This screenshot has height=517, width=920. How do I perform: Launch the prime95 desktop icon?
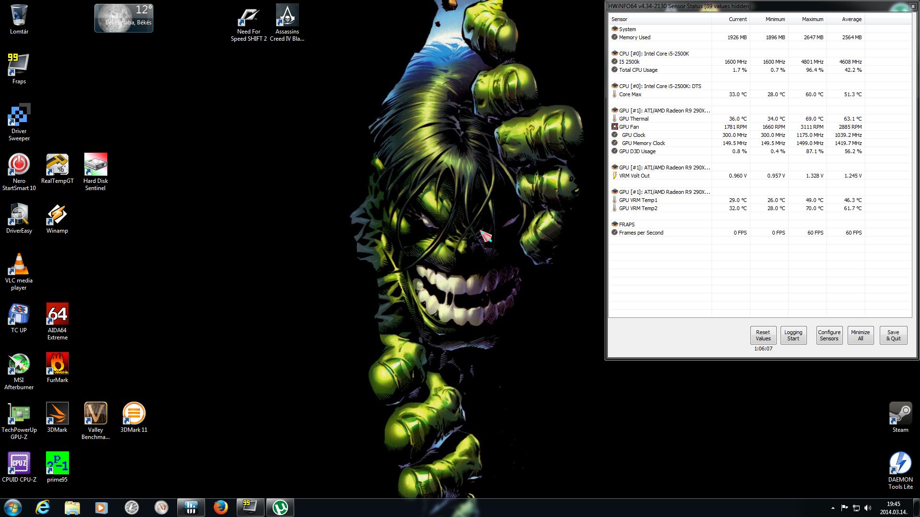57,467
